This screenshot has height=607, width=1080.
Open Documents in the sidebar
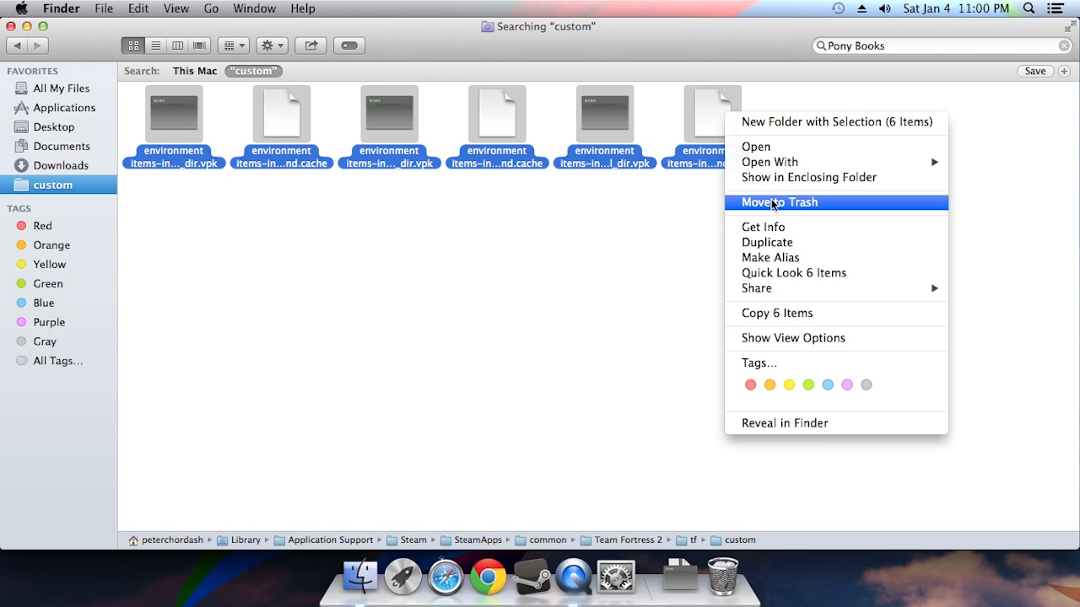point(59,147)
